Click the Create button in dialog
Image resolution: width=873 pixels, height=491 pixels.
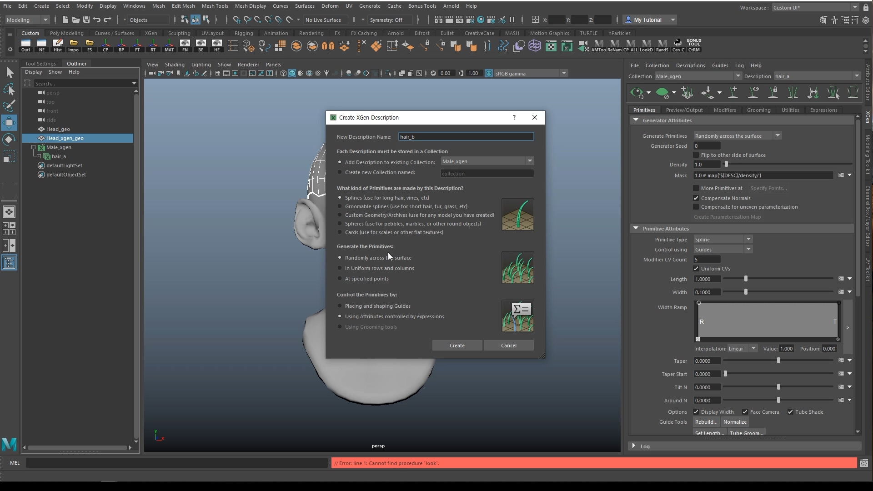coord(457,346)
